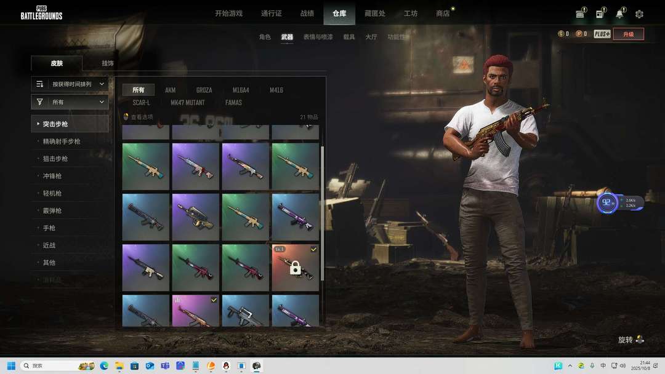This screenshot has height=374, width=665.
Task: Click the G-Coin currency icon
Action: click(x=561, y=34)
